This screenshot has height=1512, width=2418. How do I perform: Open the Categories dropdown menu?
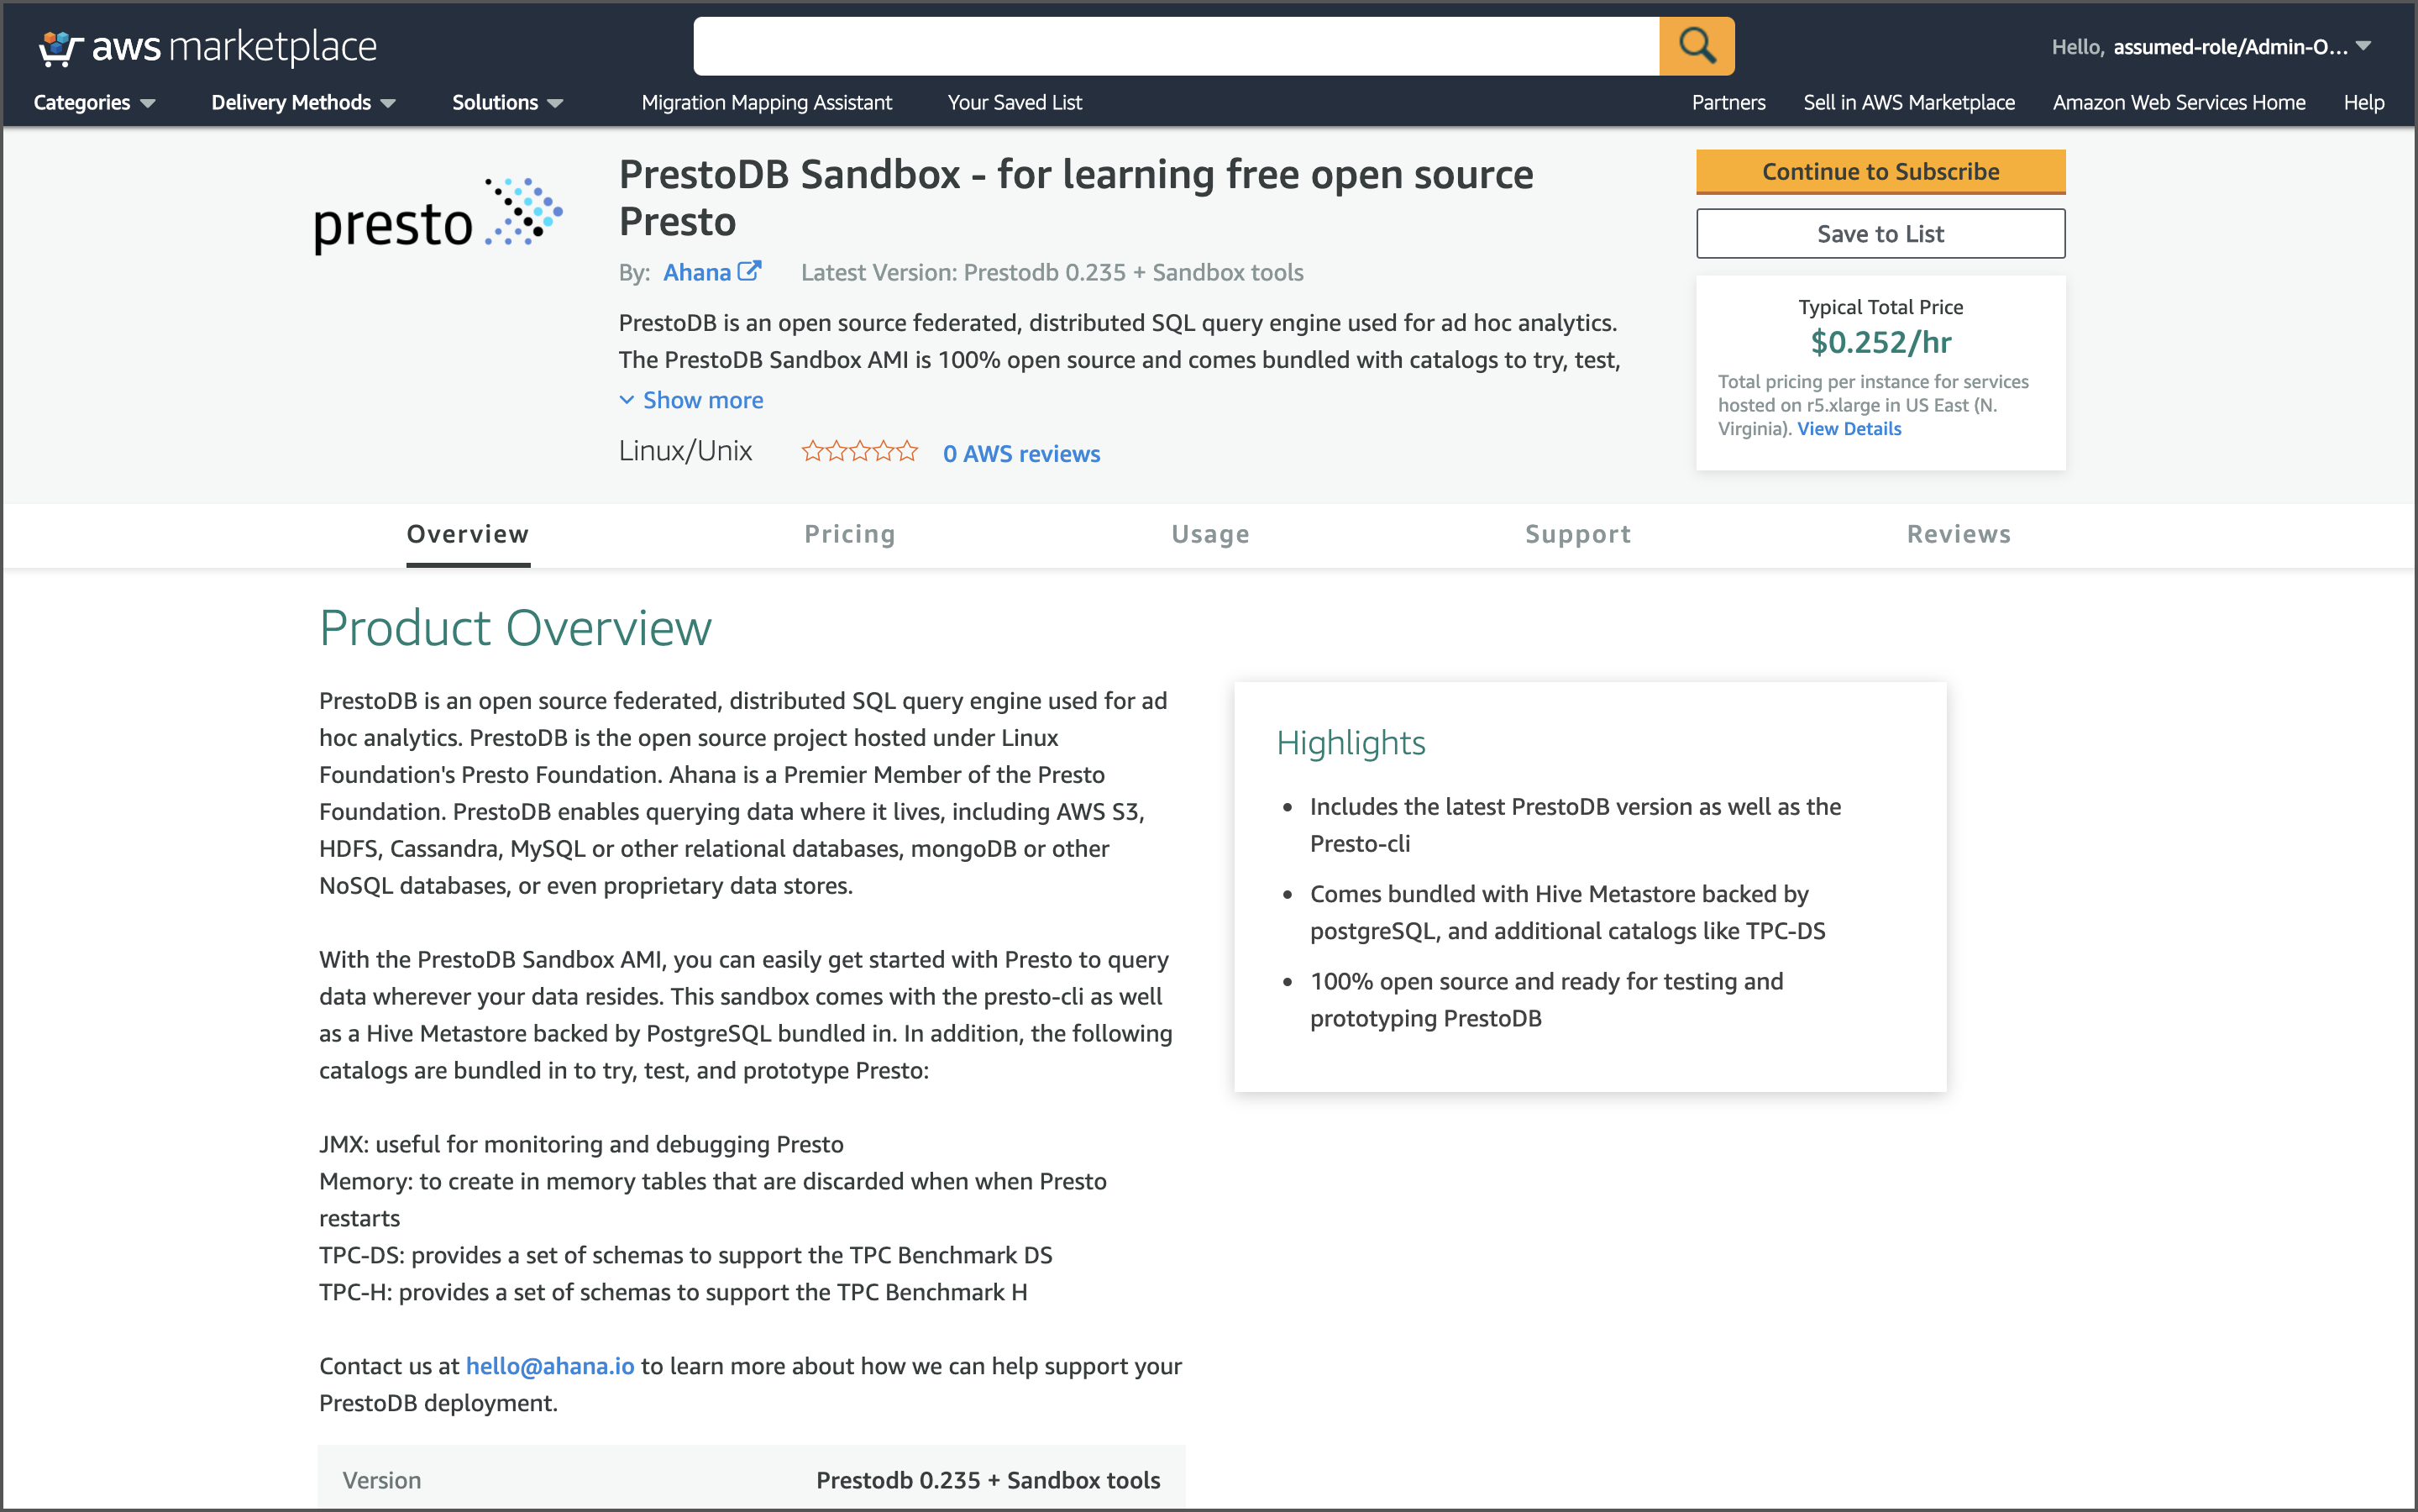point(94,102)
